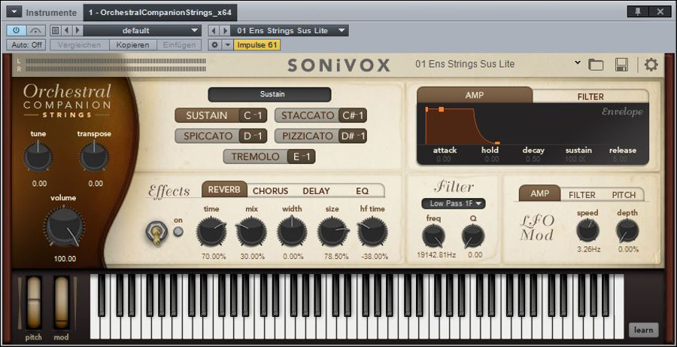Click the reverb time knob
Image resolution: width=677 pixels, height=347 pixels.
tap(211, 232)
